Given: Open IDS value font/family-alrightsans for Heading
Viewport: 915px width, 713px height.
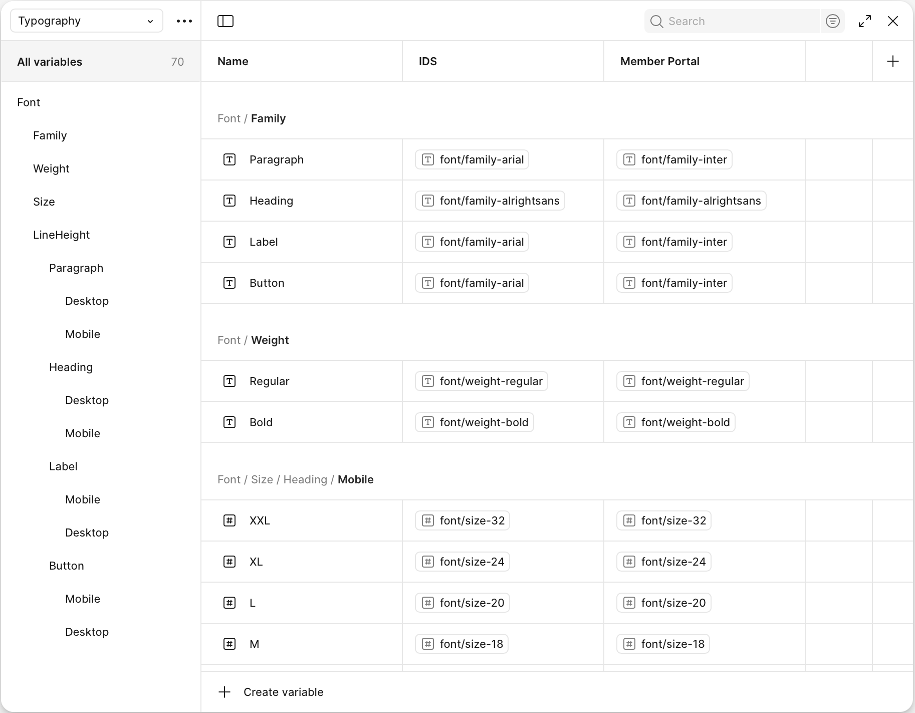Looking at the screenshot, I should click(490, 201).
